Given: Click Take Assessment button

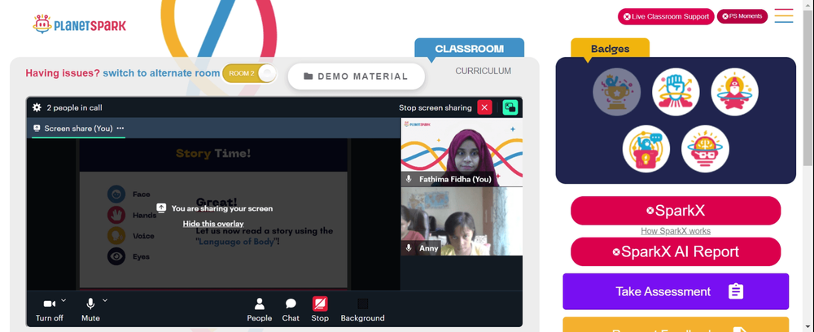Looking at the screenshot, I should pyautogui.click(x=676, y=291).
